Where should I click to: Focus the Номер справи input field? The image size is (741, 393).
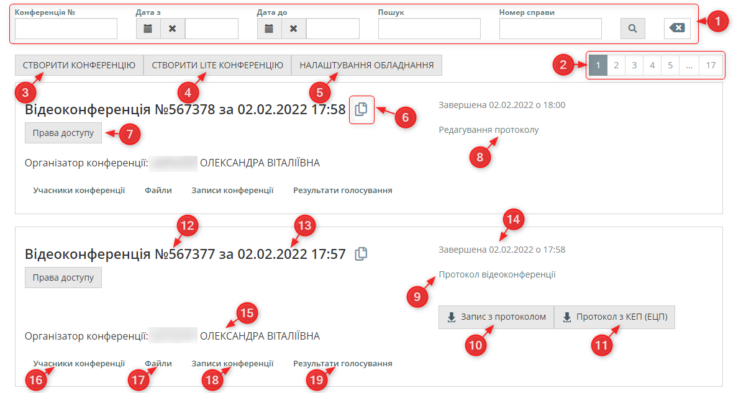pos(550,29)
